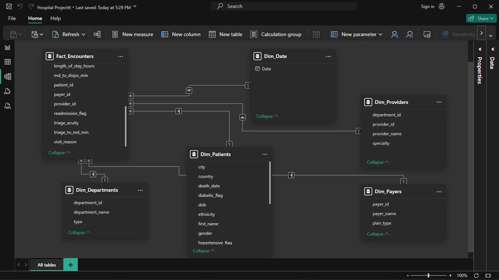
Task: Open TMDL view icon in sidebar
Action: coord(7,106)
